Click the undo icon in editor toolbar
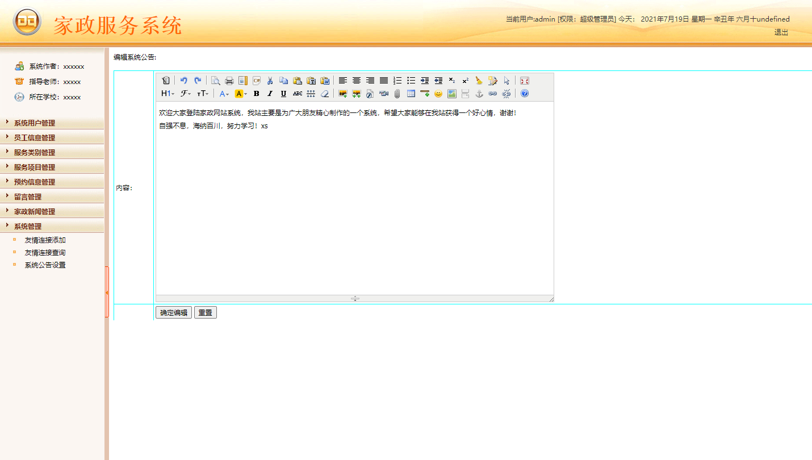The width and height of the screenshot is (812, 460). [x=183, y=81]
